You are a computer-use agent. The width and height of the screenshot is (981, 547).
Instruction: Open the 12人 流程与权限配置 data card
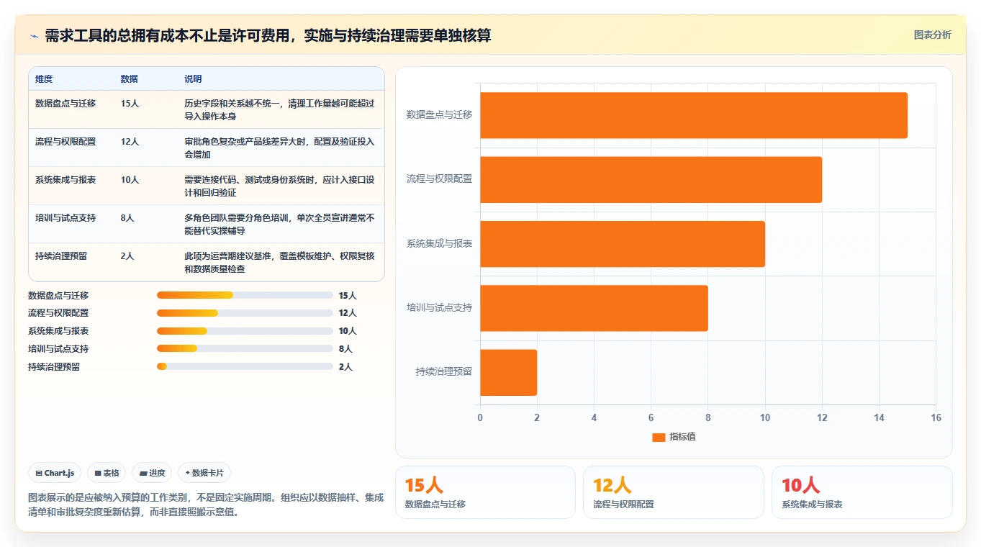click(673, 492)
